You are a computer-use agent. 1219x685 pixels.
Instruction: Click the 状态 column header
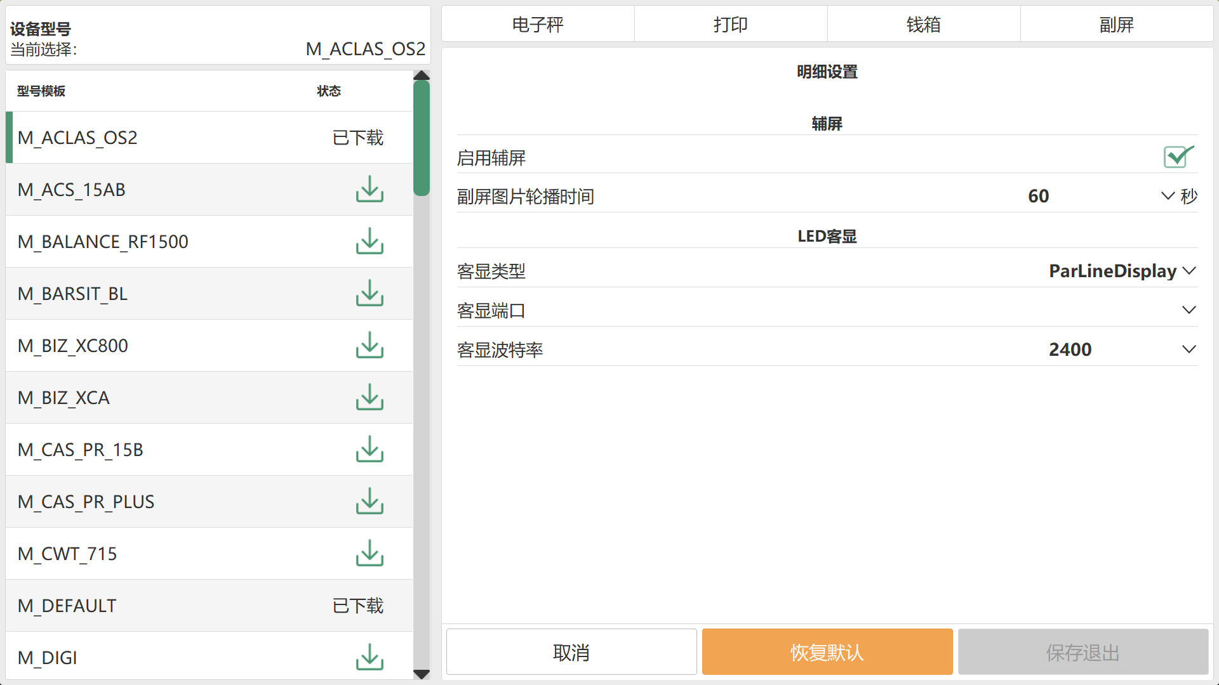click(x=329, y=91)
